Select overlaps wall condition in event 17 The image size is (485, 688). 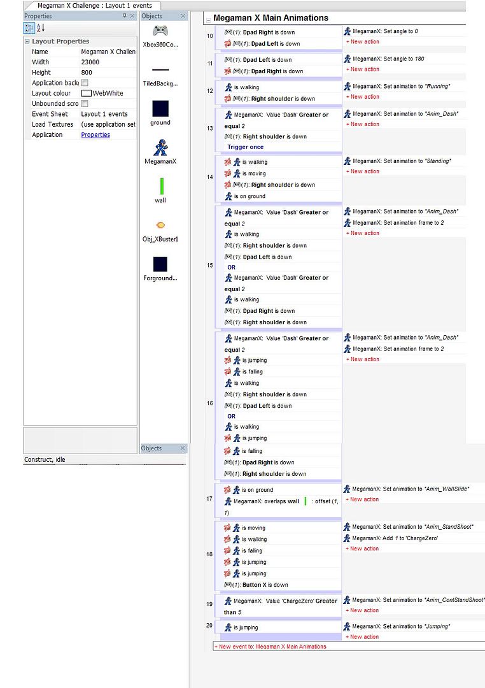click(281, 507)
